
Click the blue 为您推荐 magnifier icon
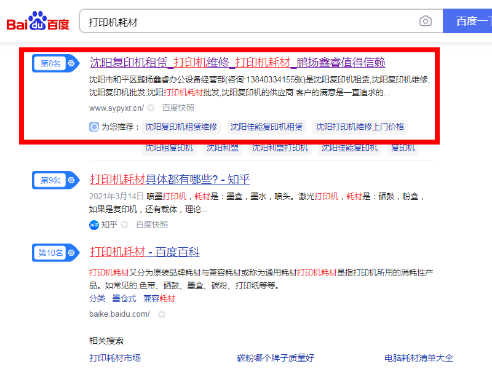click(x=94, y=127)
